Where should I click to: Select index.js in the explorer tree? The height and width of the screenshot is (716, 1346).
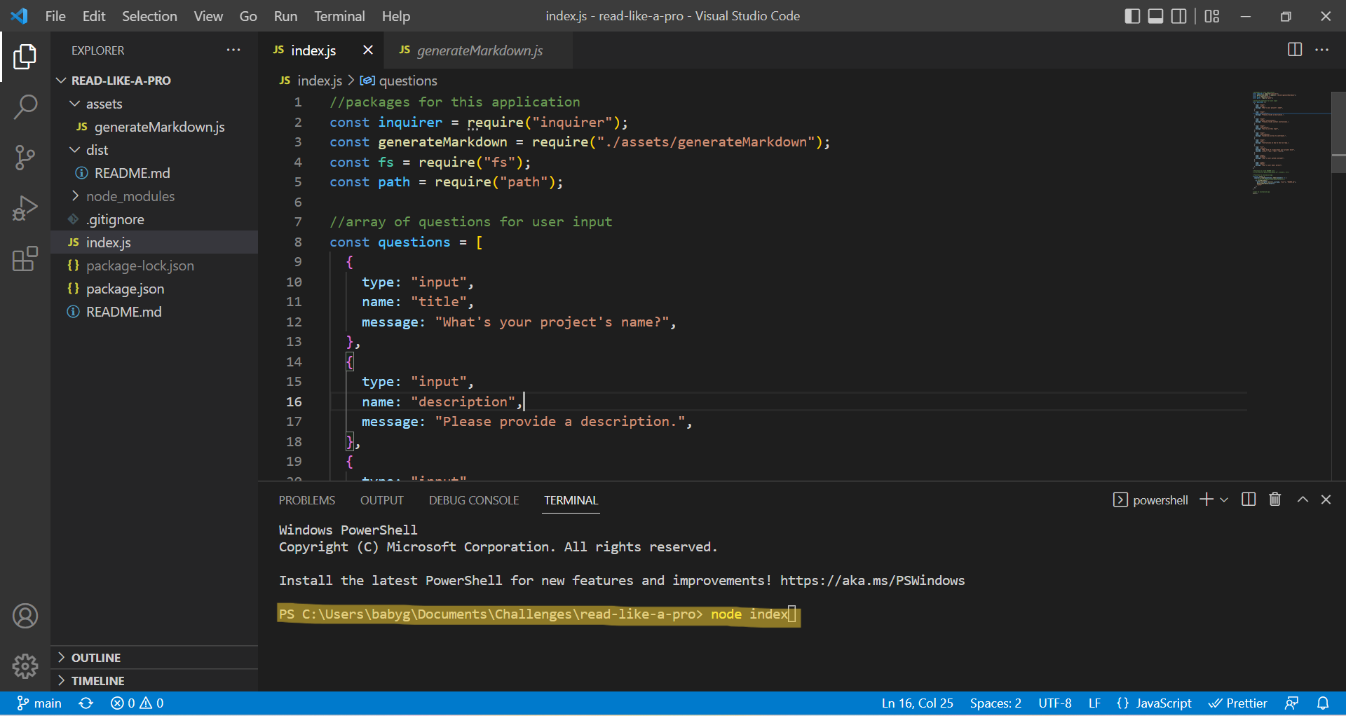(154, 242)
